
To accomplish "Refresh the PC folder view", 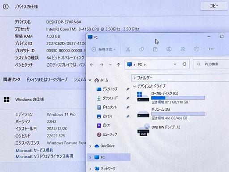I will click(x=184, y=64).
